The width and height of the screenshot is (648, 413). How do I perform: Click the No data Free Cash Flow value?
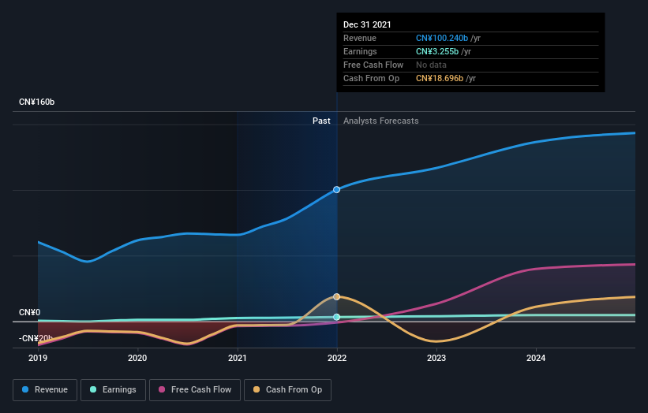[431, 65]
